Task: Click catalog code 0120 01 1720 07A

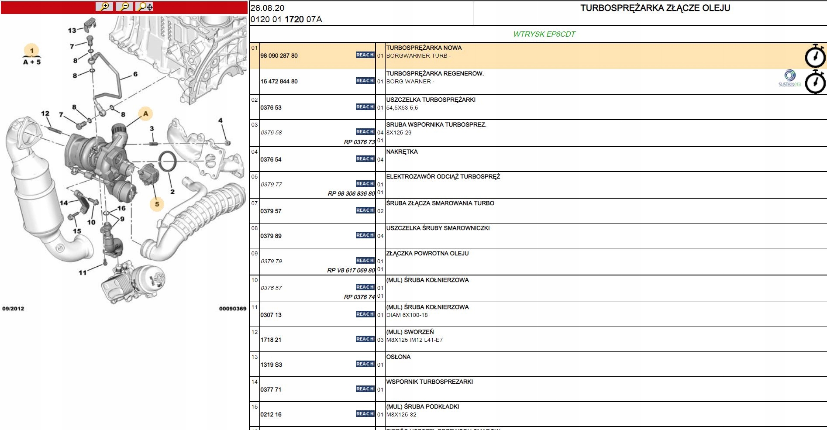Action: tap(286, 19)
